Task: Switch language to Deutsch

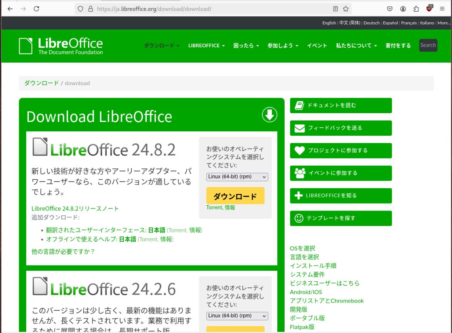Action: pos(371,23)
